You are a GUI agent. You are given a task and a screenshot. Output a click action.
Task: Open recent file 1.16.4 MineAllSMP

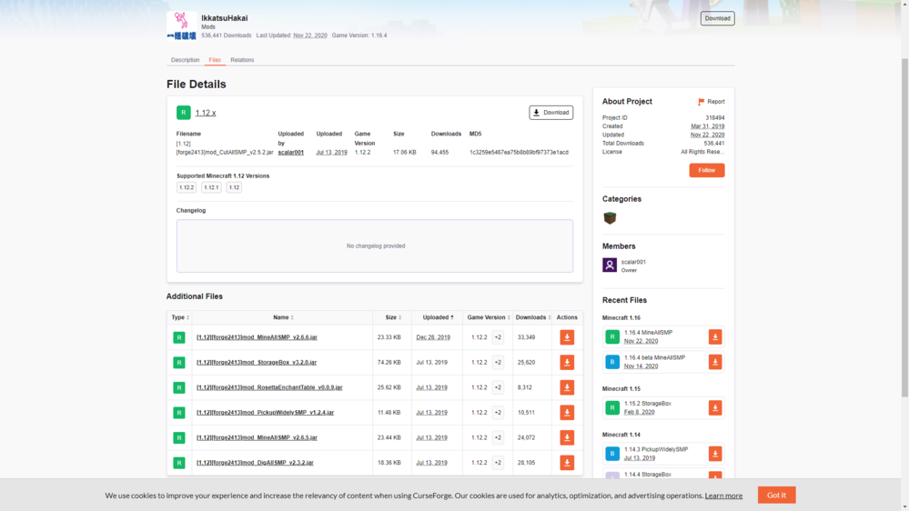(648, 333)
